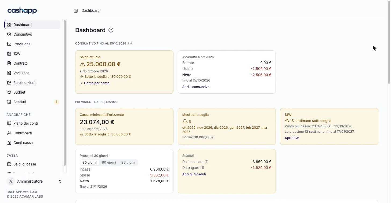
Task: Click the Consuntivo history icon
Action: click(x=9, y=34)
